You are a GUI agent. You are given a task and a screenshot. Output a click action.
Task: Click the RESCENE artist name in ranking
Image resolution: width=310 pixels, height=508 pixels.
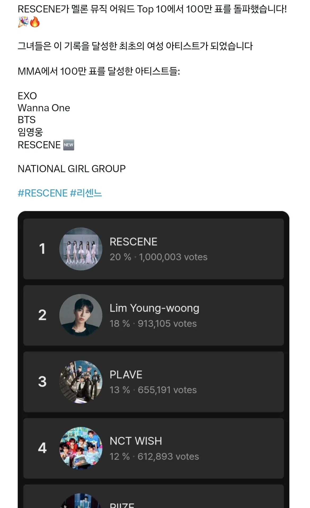134,242
